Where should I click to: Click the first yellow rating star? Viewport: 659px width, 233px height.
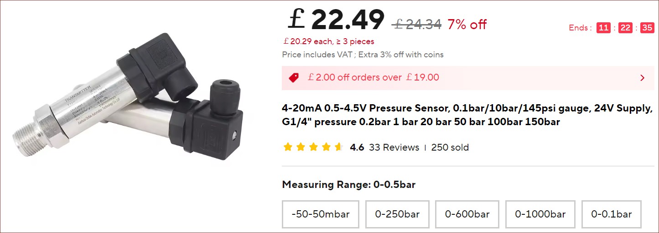tap(287, 147)
